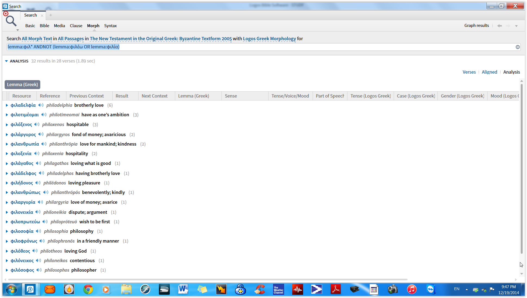Image resolution: width=527 pixels, height=298 pixels.
Task: Open Google Chrome from taskbar
Action: point(88,290)
